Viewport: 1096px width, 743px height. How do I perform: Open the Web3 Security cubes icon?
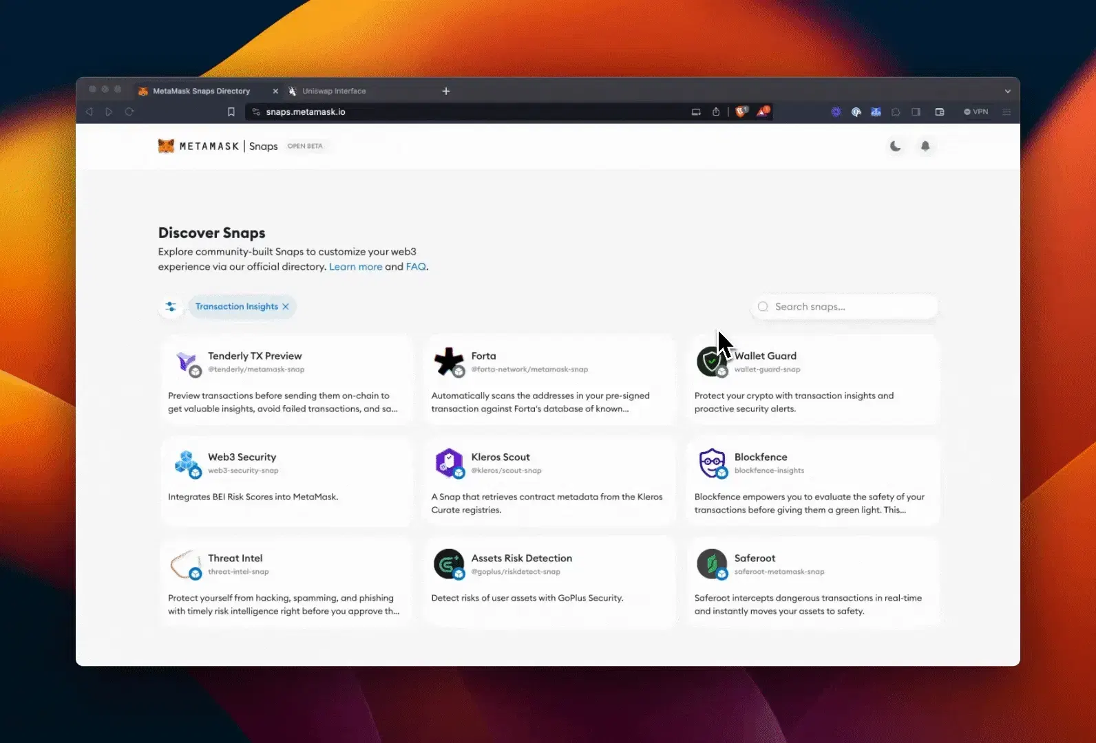coord(187,464)
